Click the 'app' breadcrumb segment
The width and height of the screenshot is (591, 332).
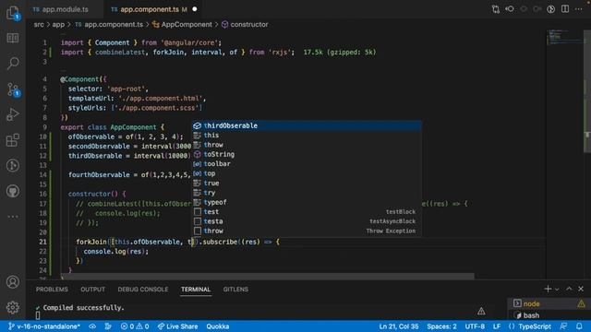pos(58,25)
